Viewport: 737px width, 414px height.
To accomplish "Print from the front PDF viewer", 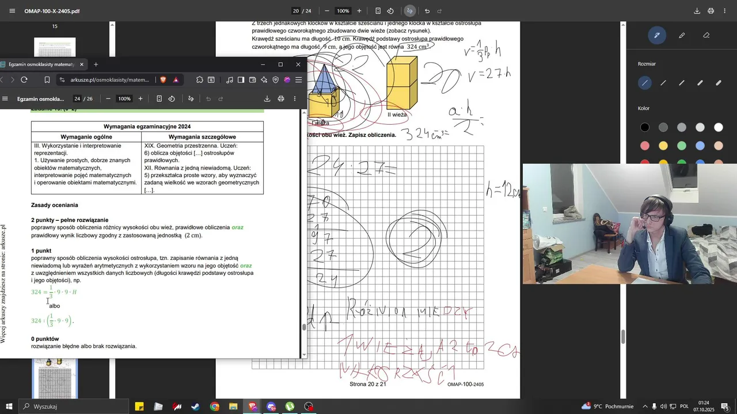I will [x=281, y=99].
